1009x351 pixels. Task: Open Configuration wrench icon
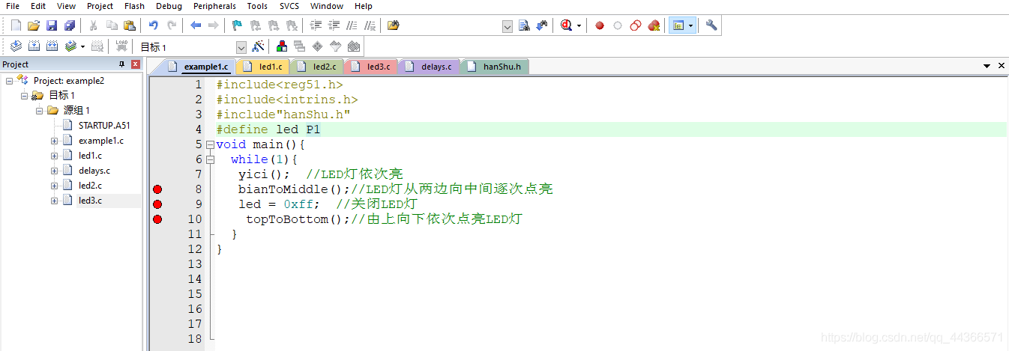[x=711, y=25]
